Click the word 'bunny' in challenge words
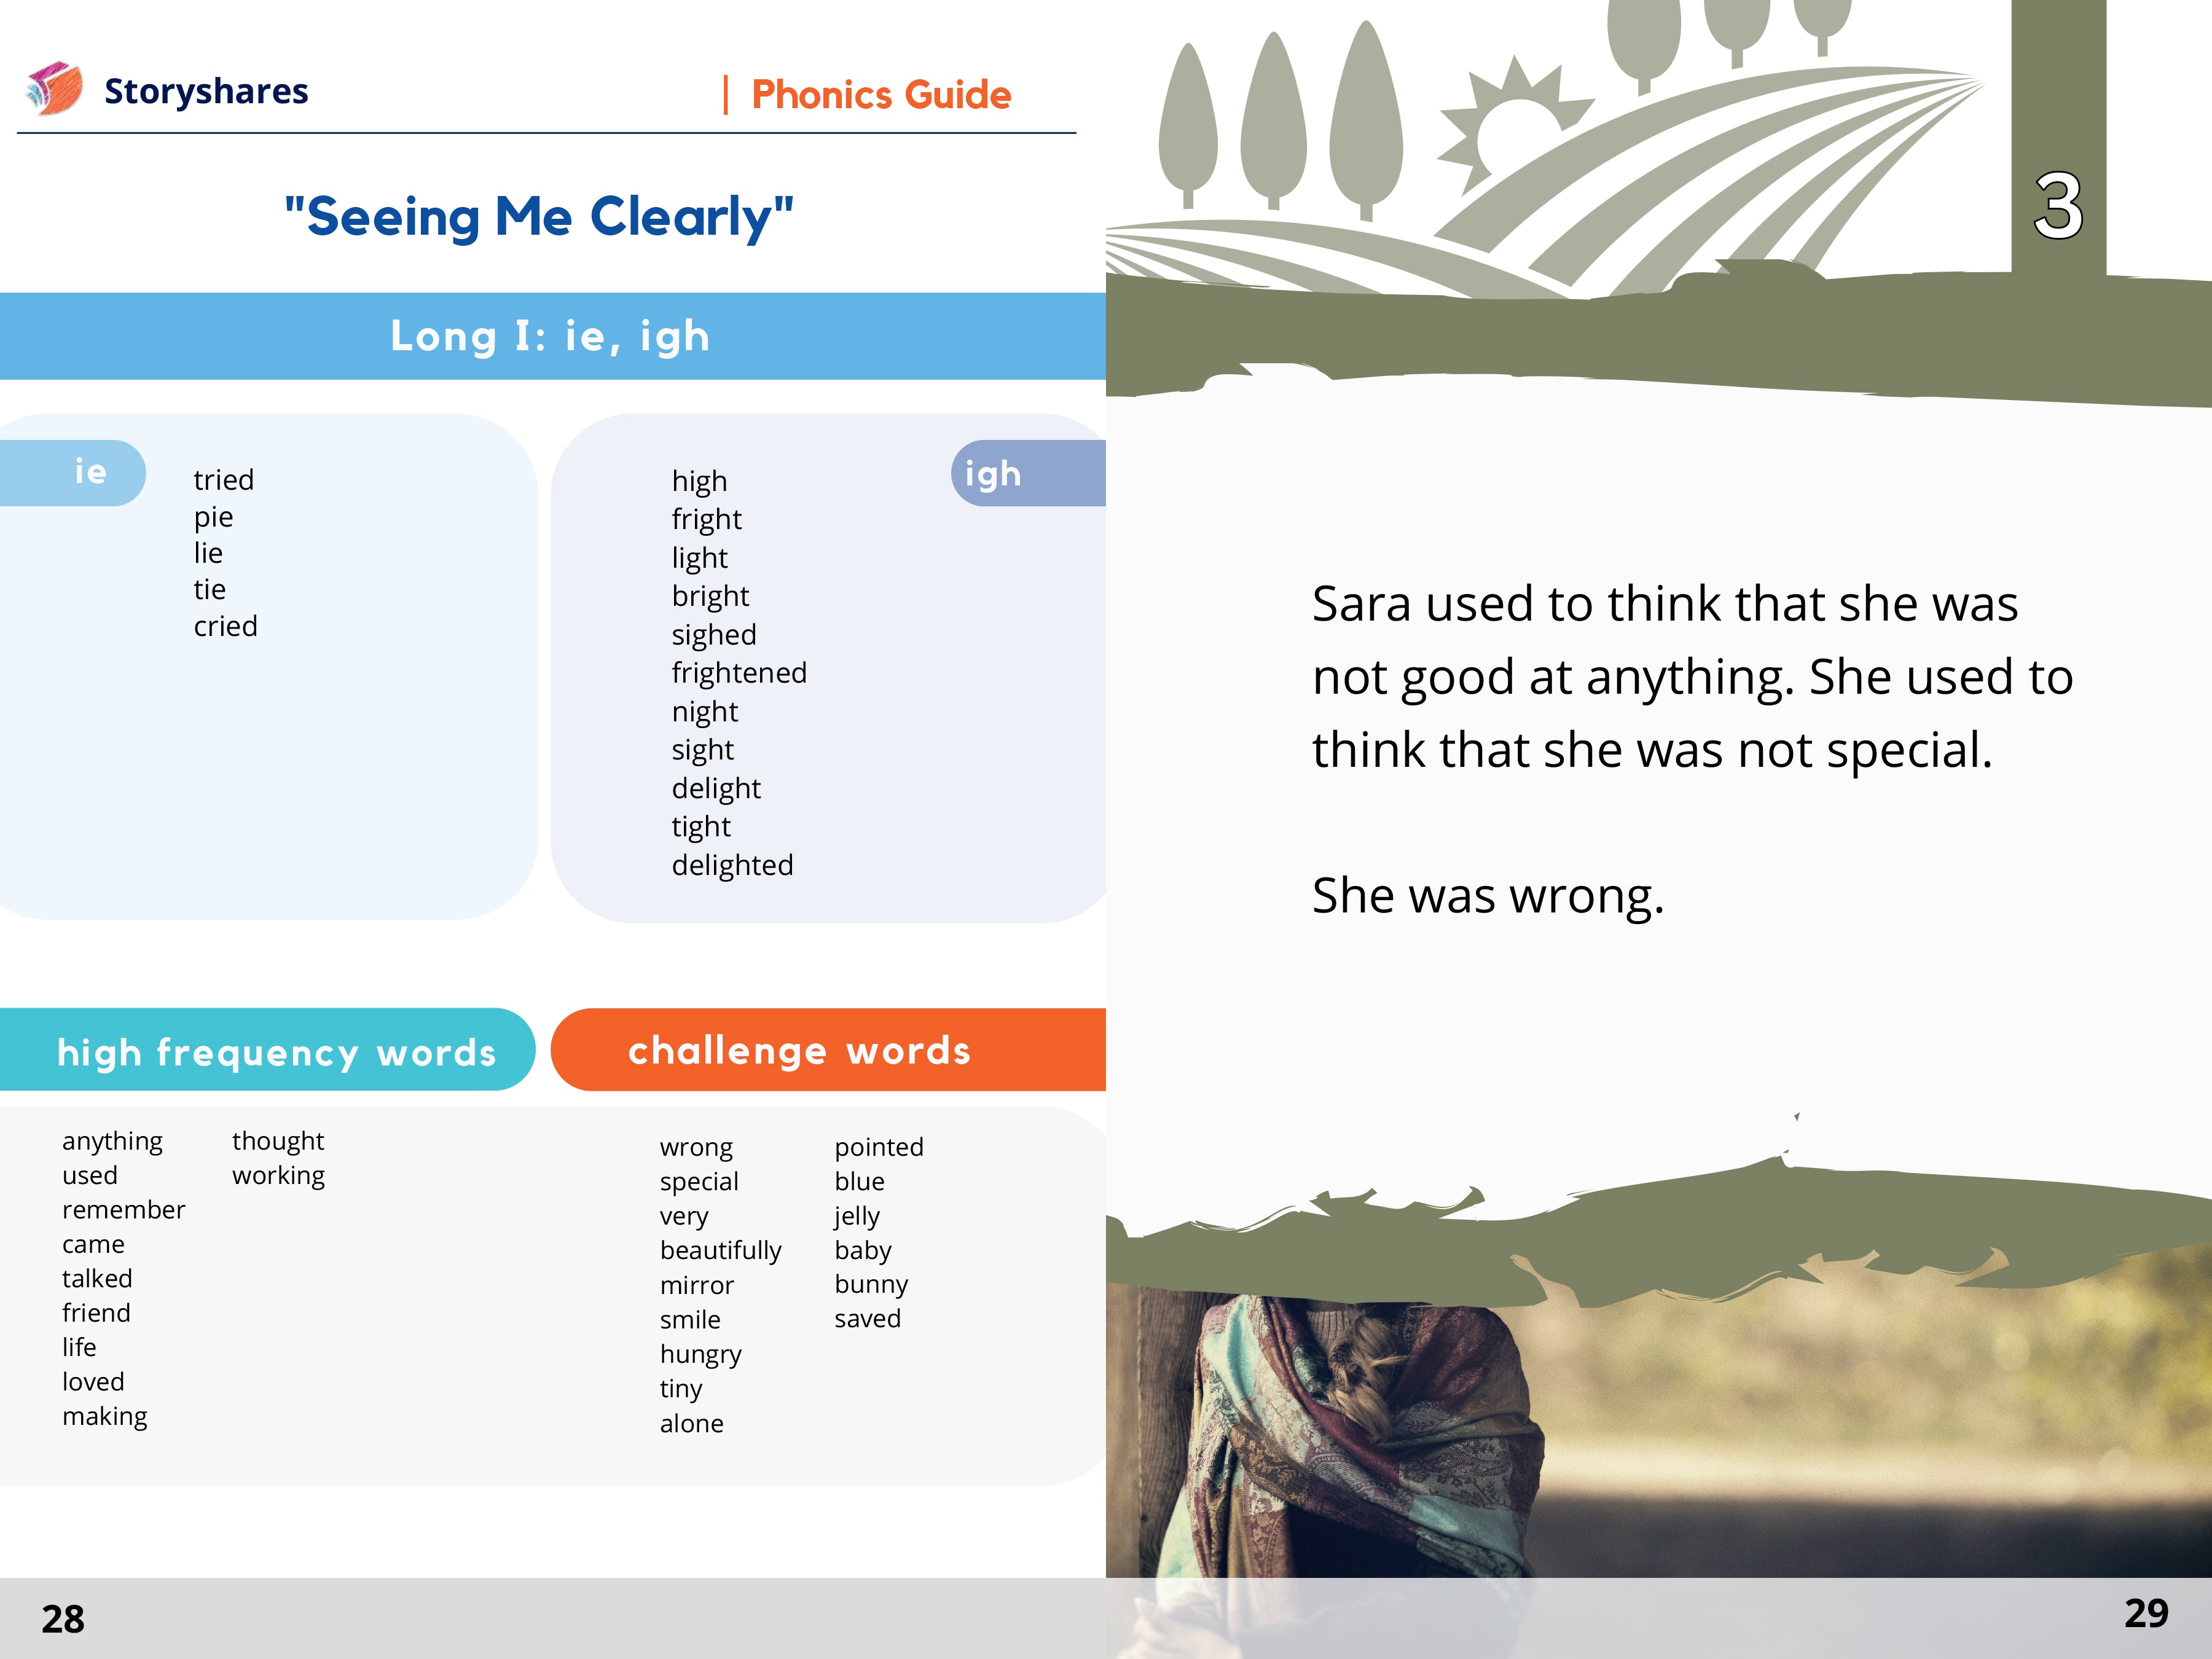Image resolution: width=2212 pixels, height=1659 pixels. (872, 1285)
